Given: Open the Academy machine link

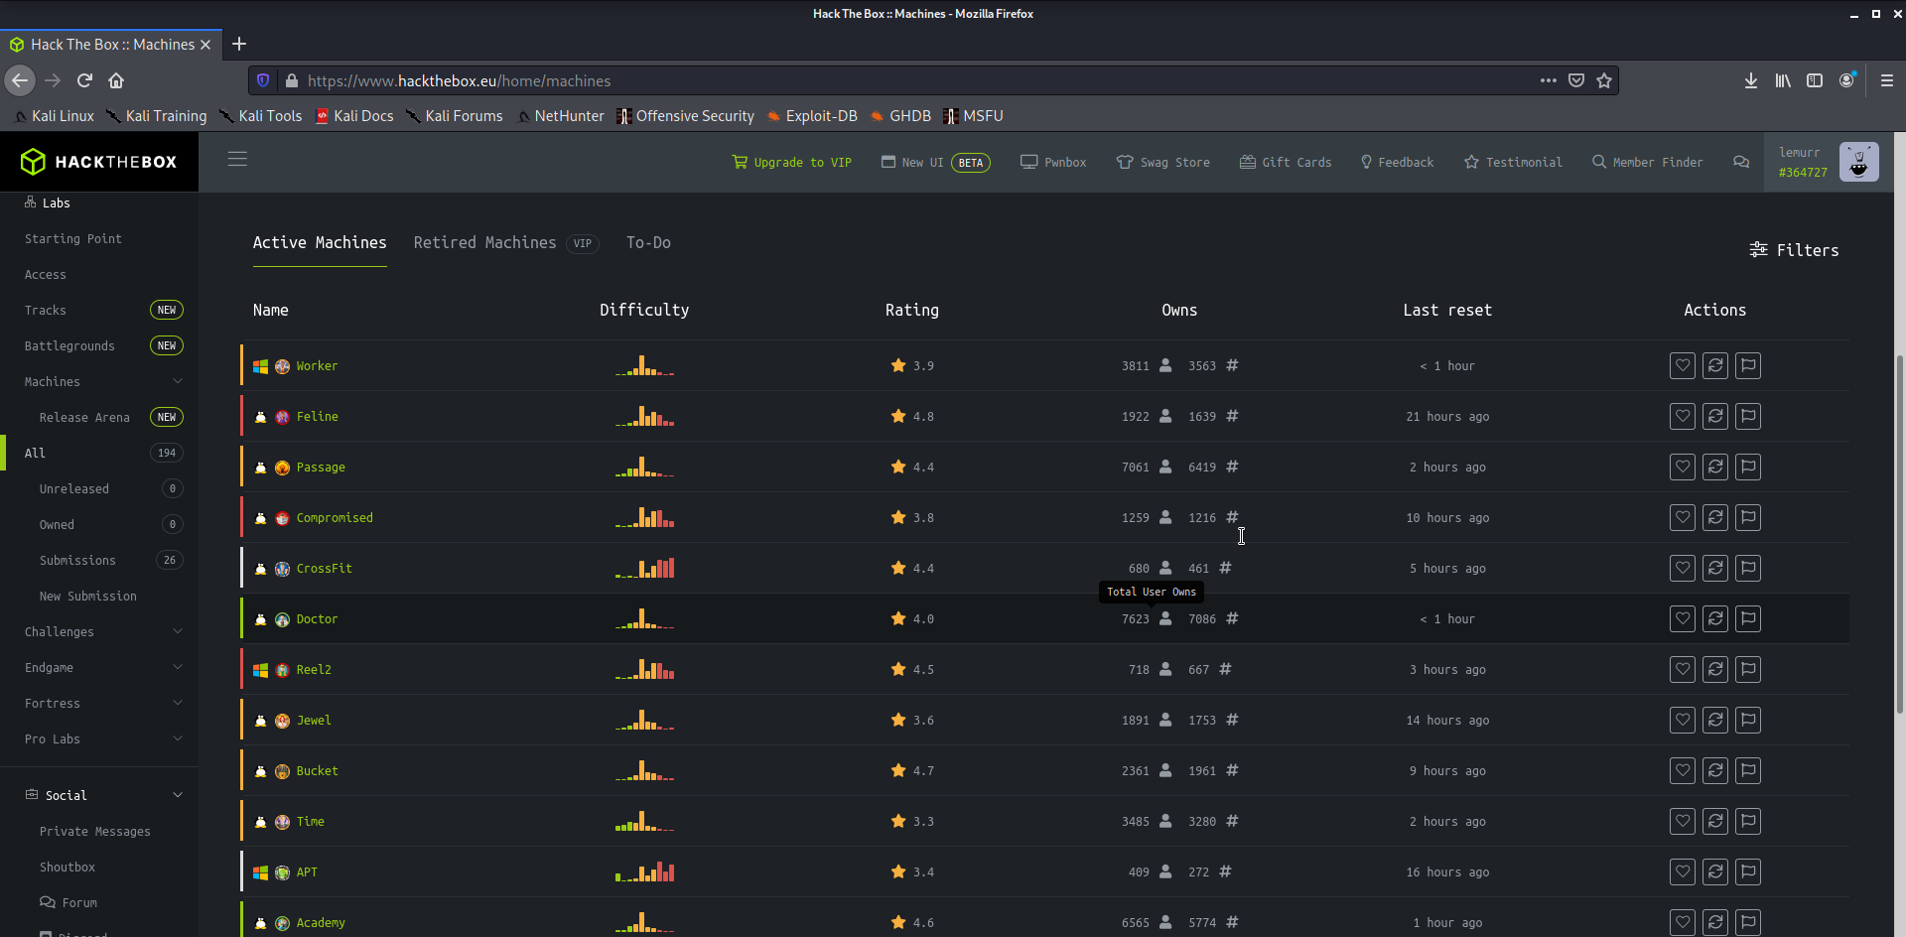Looking at the screenshot, I should 321,922.
